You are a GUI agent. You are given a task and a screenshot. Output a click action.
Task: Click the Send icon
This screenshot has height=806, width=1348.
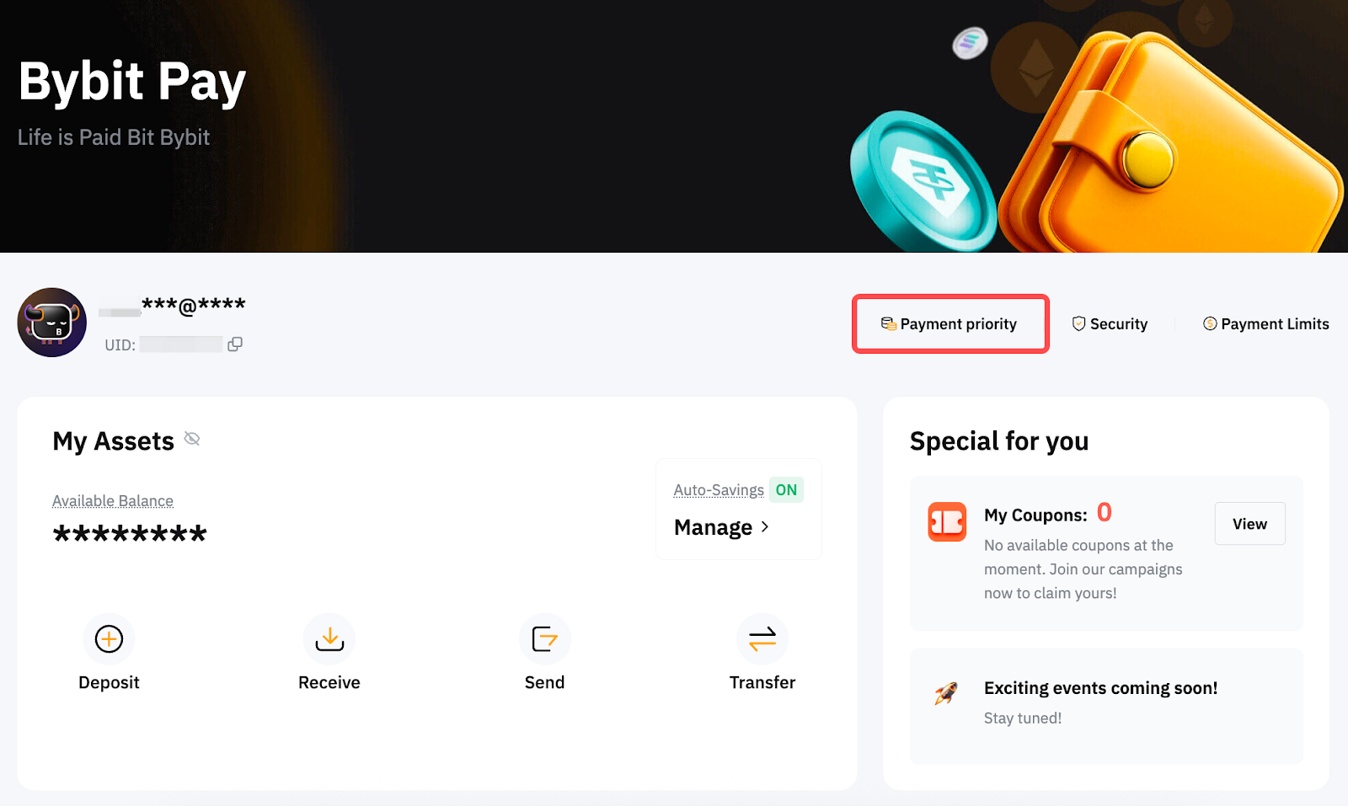point(545,639)
